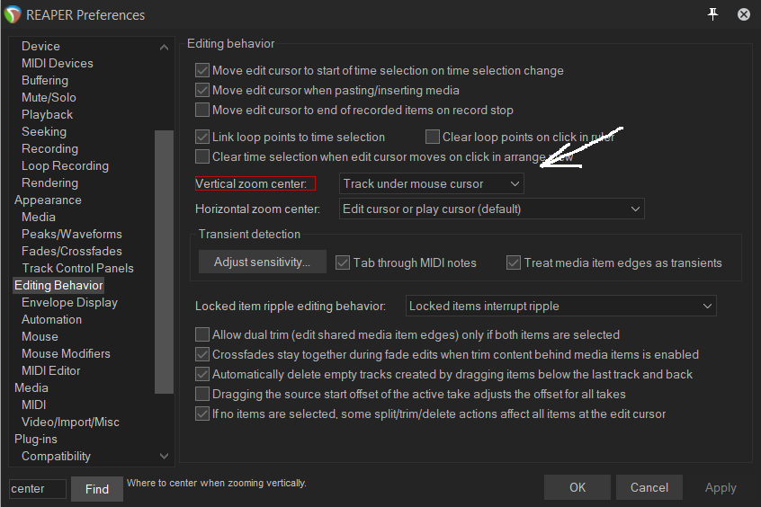Select MIDI Devices category
Screen dimensions: 761x507
point(58,63)
